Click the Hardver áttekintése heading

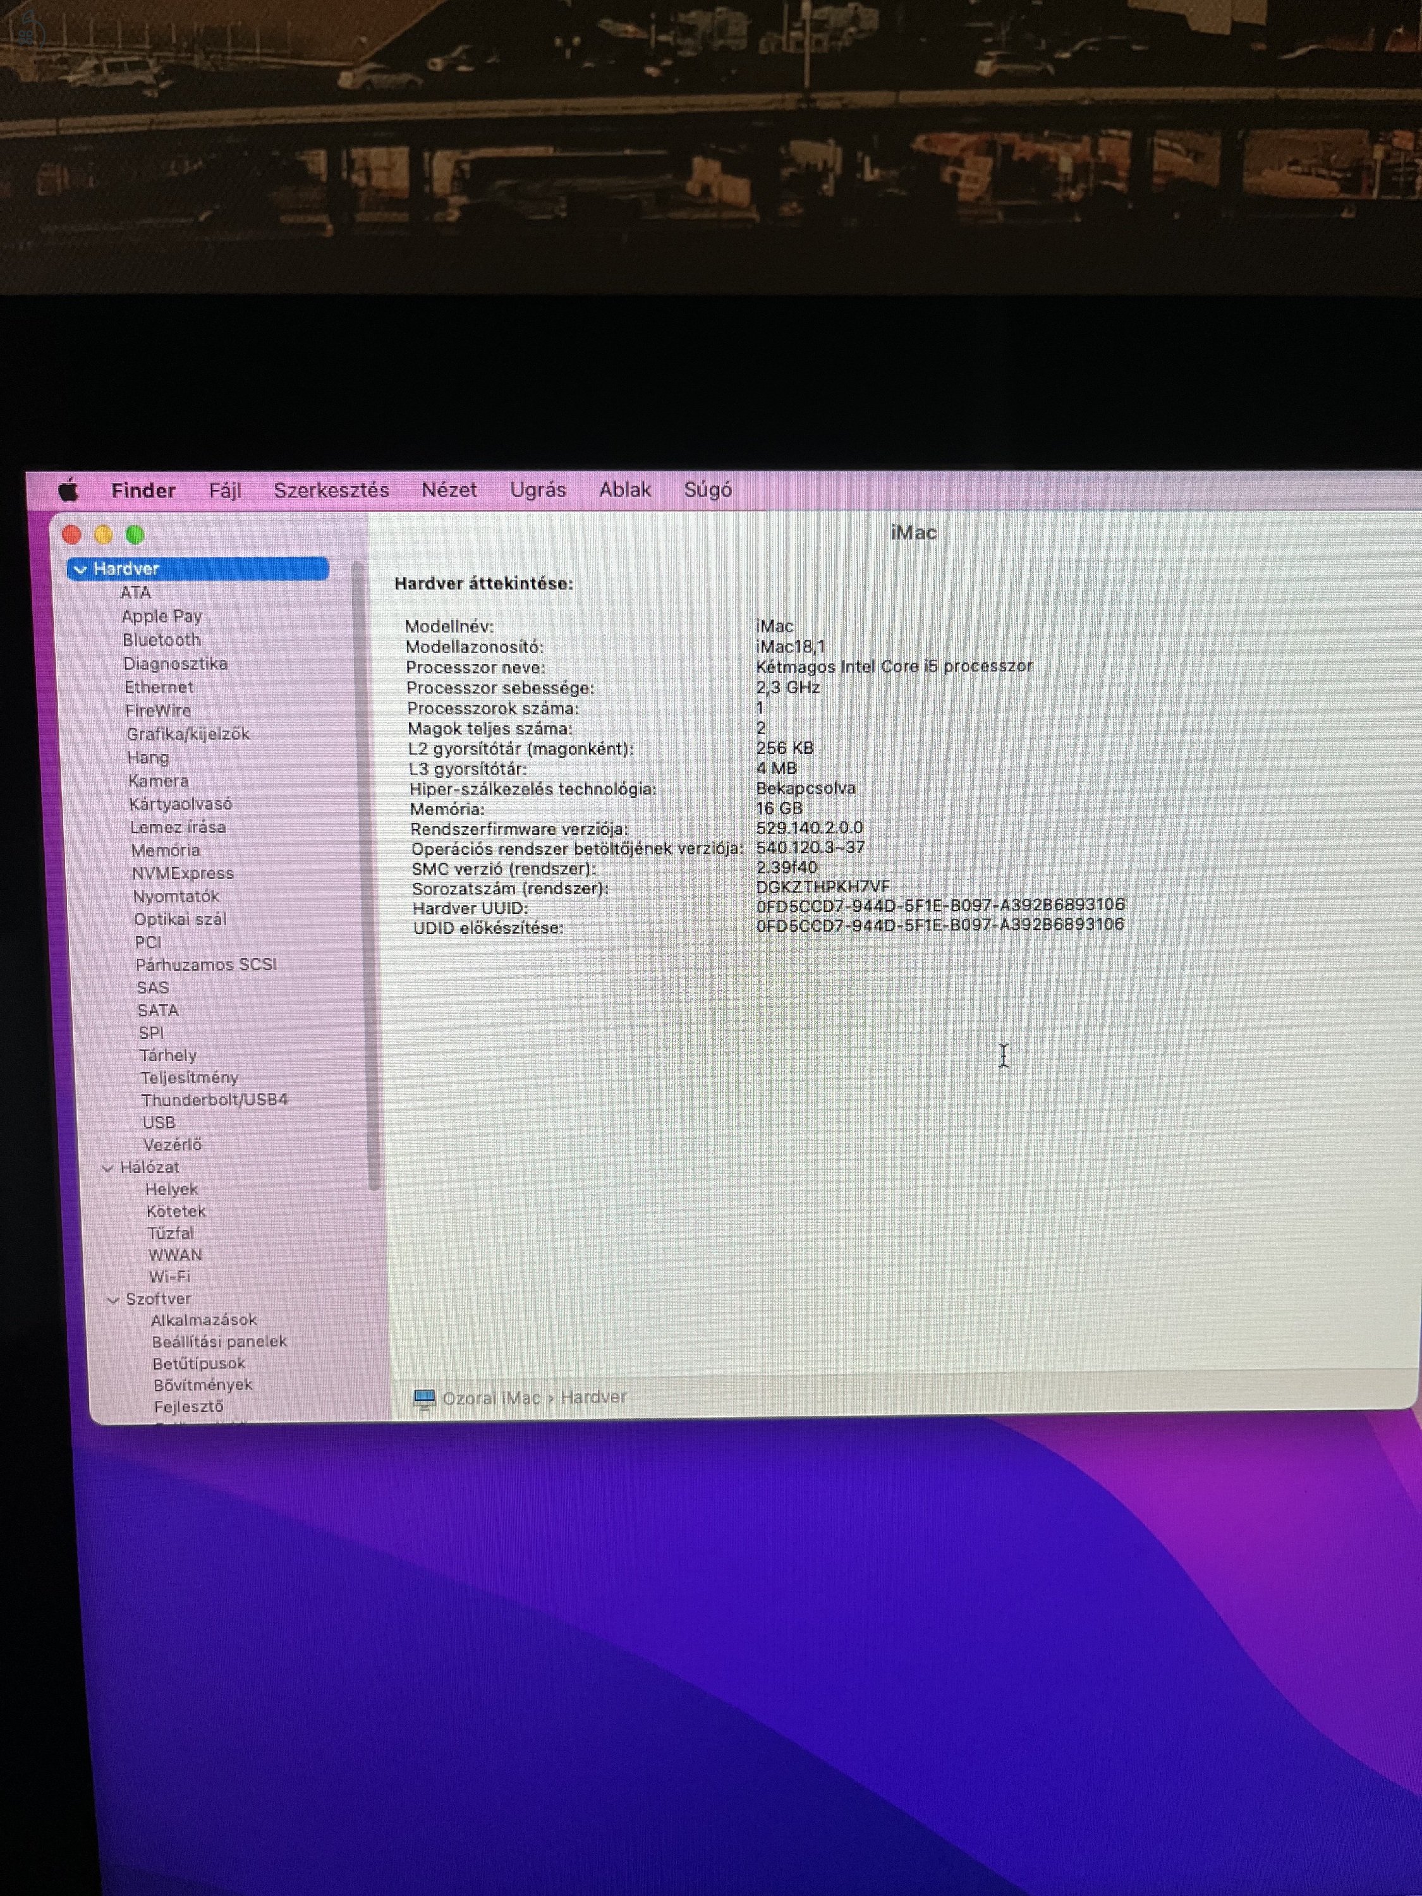[x=483, y=584]
